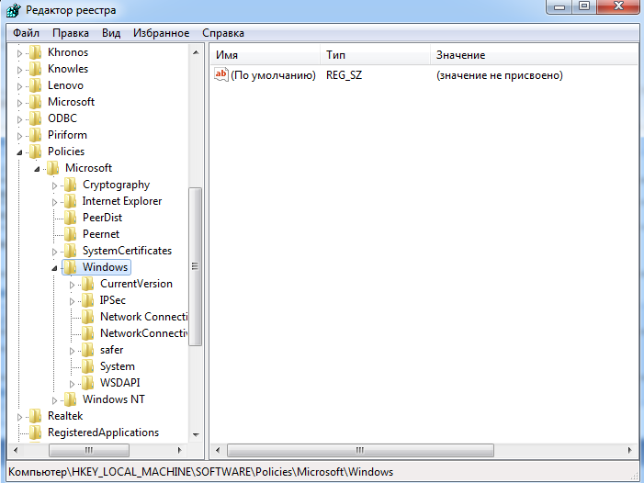
Task: Open the Вид menu
Action: (x=111, y=33)
